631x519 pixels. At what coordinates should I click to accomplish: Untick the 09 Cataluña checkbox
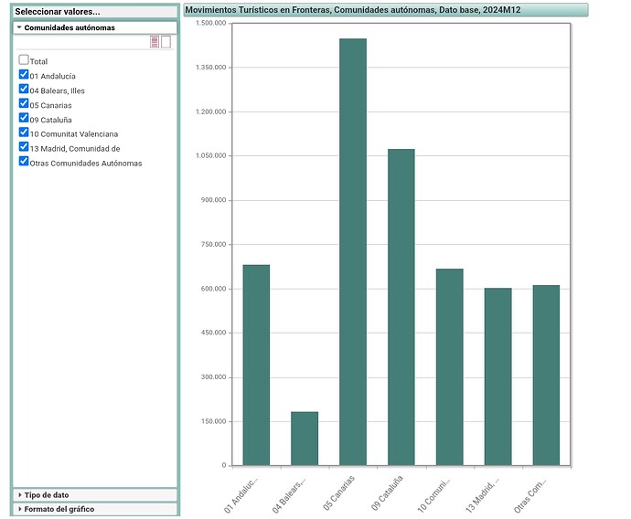[x=24, y=118]
